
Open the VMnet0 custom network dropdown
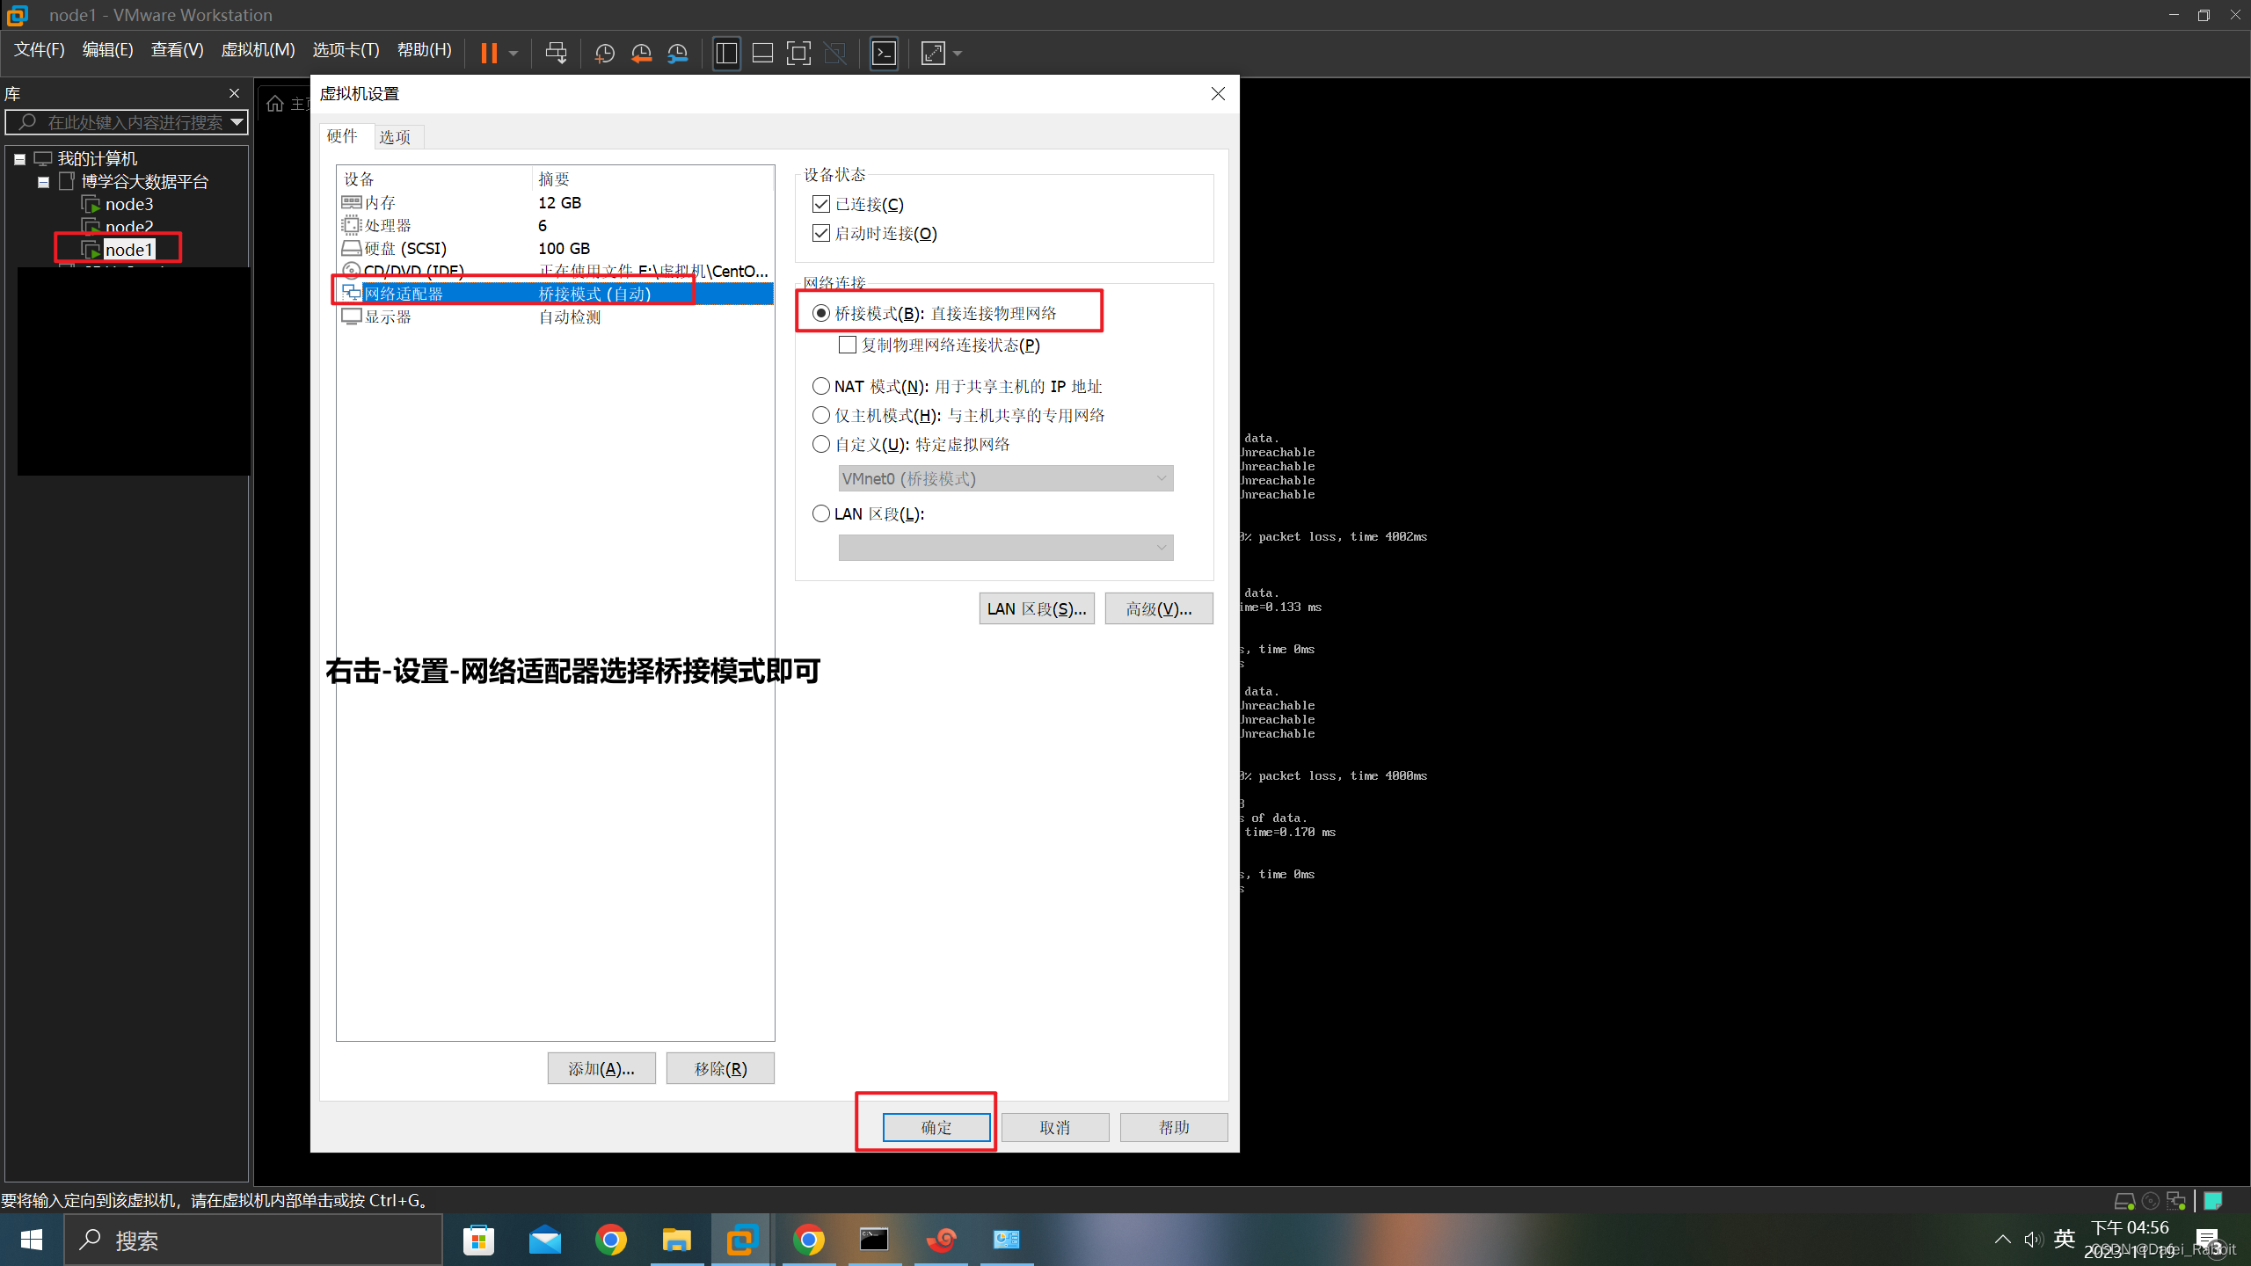pyautogui.click(x=1005, y=478)
